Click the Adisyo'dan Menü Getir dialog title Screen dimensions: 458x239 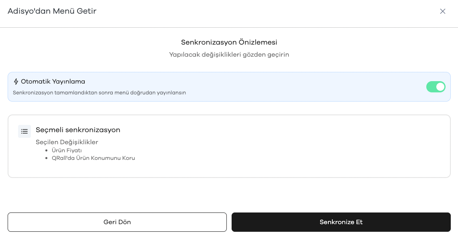(x=52, y=11)
